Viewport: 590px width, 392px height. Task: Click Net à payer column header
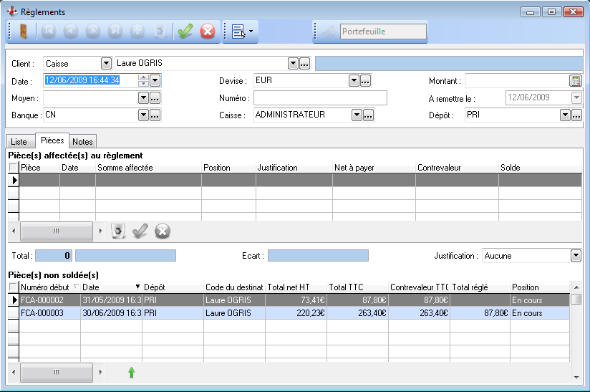[x=374, y=168]
